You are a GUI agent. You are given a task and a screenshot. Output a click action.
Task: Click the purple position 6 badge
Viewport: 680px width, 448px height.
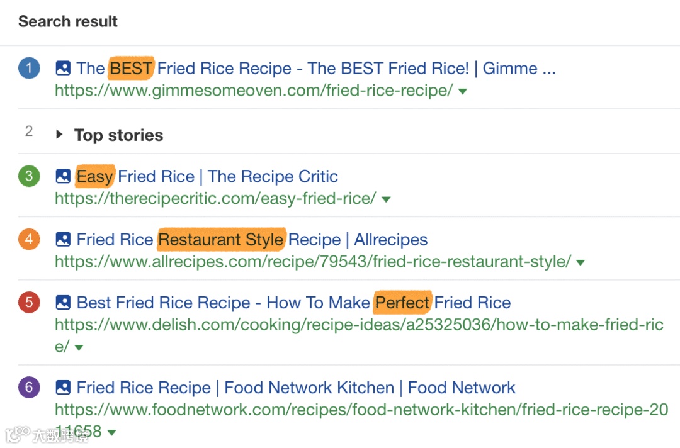pos(29,388)
